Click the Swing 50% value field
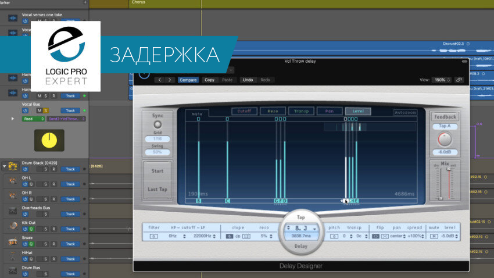 (x=157, y=152)
